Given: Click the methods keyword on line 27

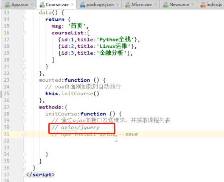Looking at the screenshot, I should coord(50,107).
